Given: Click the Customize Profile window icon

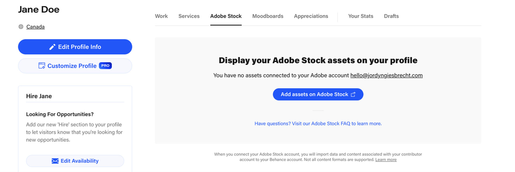Looking at the screenshot, I should 42,66.
